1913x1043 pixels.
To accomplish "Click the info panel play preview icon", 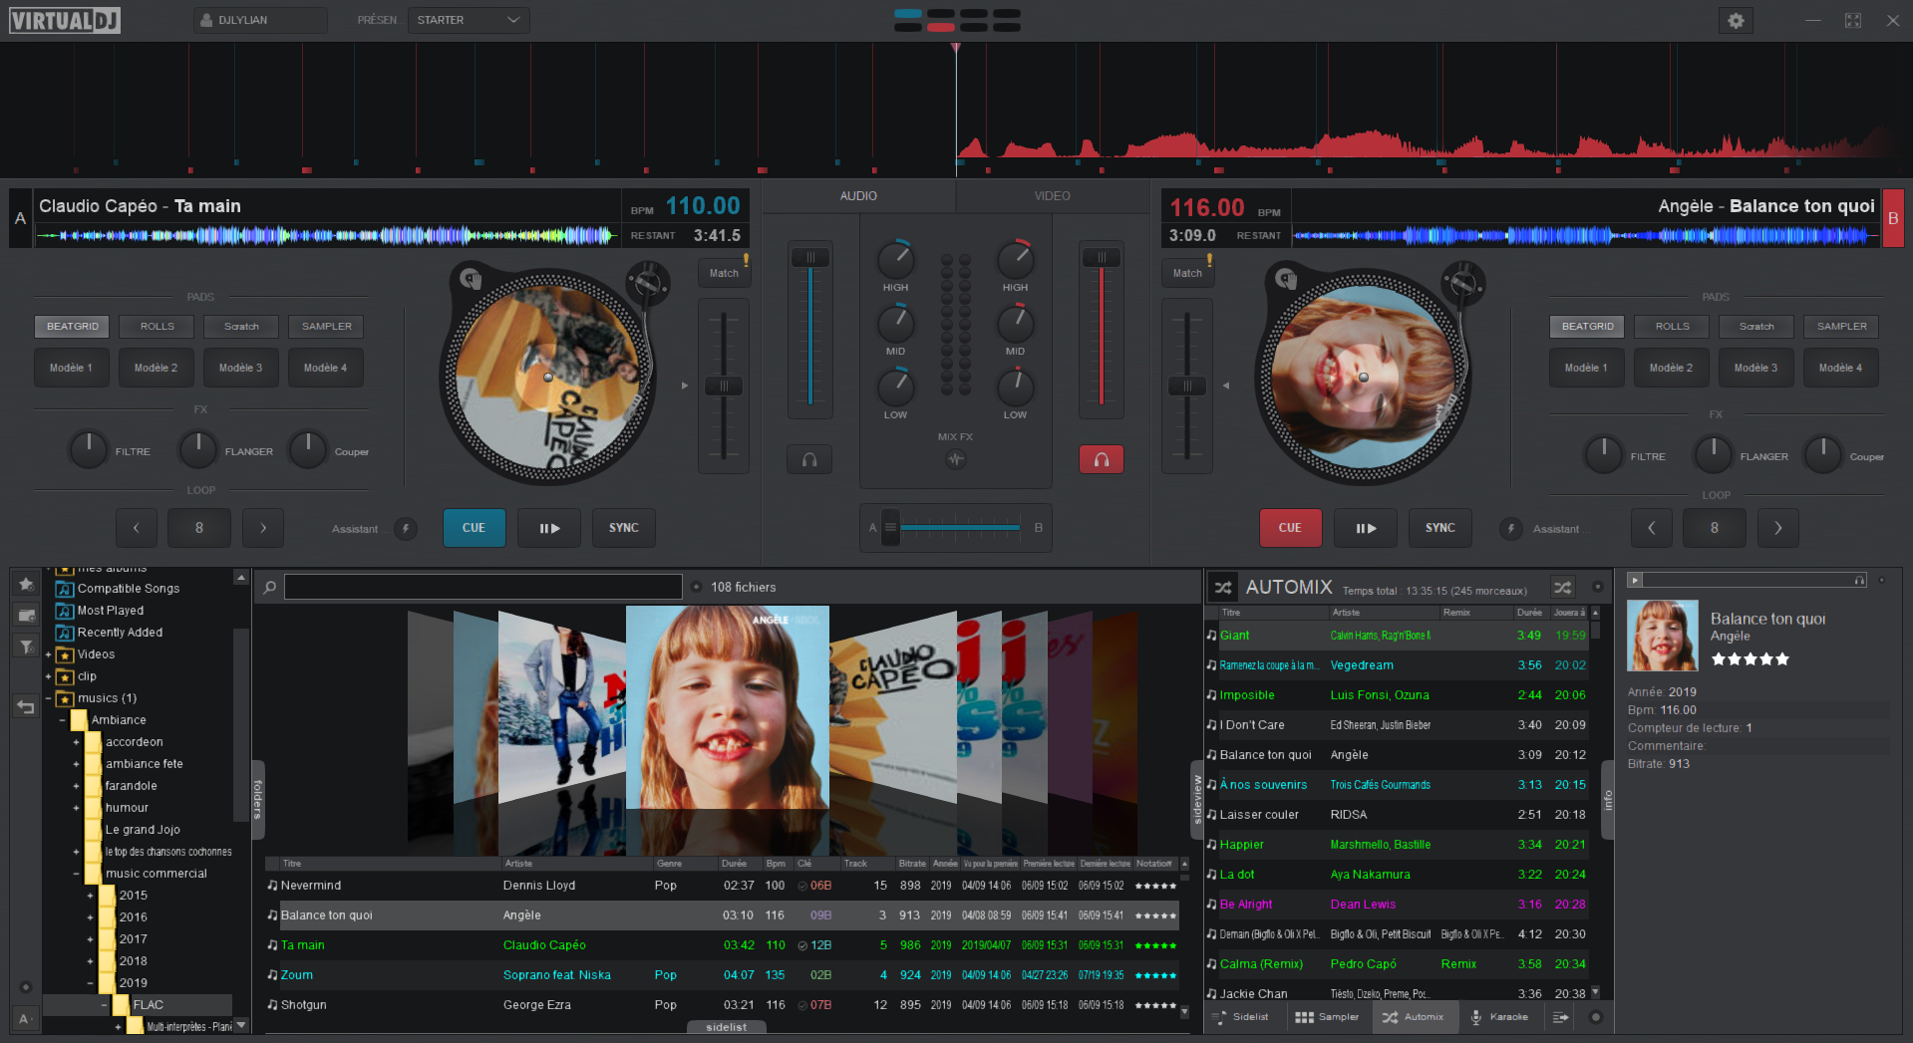I will click(x=1635, y=580).
